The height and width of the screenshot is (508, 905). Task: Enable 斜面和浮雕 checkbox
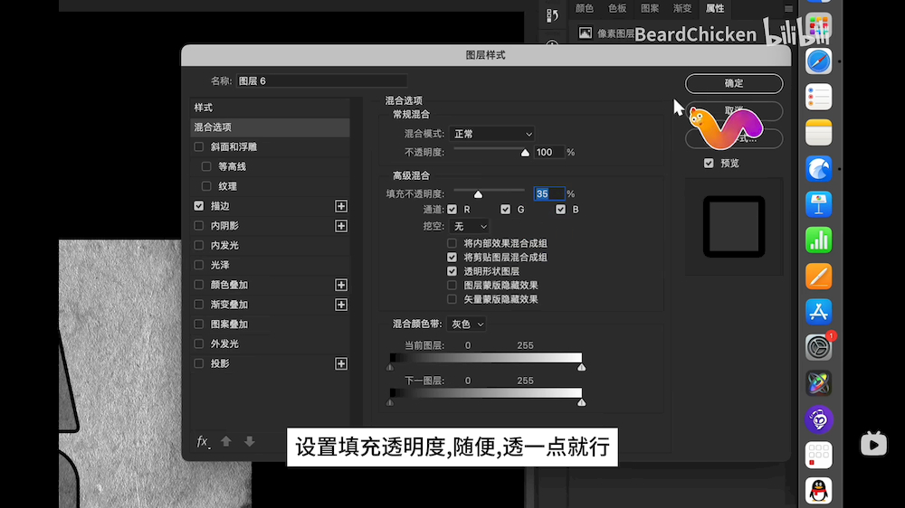(x=198, y=147)
